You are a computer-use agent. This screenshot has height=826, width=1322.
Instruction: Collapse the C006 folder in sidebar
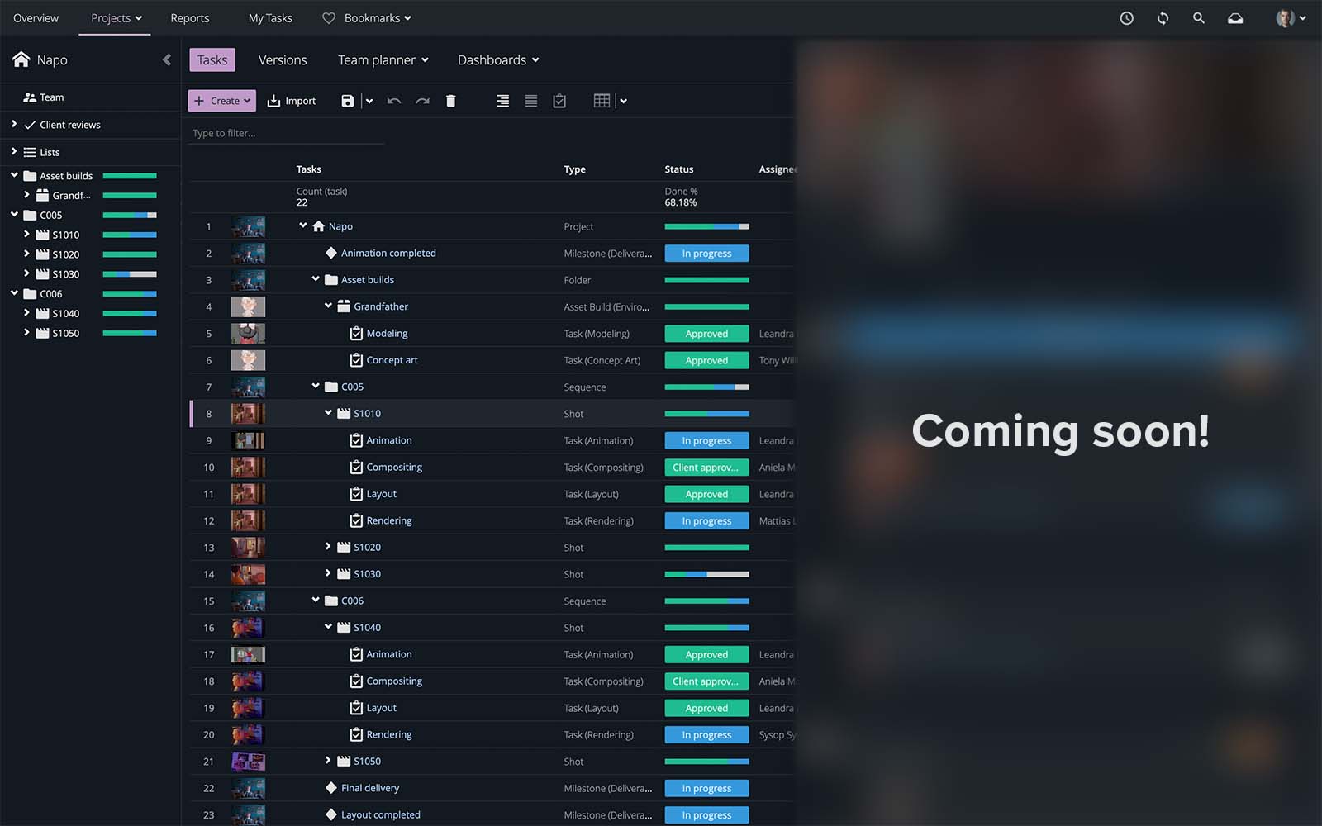(x=14, y=293)
